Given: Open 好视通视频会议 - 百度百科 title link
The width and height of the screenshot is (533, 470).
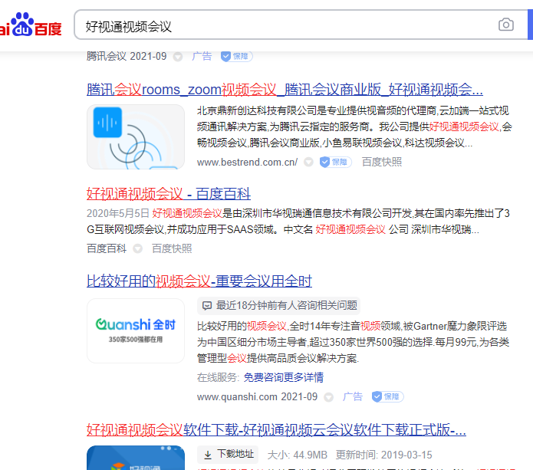Looking at the screenshot, I should tap(169, 194).
